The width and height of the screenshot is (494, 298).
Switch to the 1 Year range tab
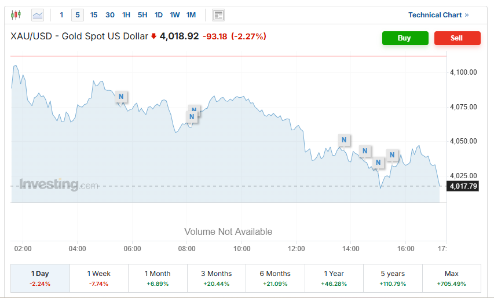[334, 278]
